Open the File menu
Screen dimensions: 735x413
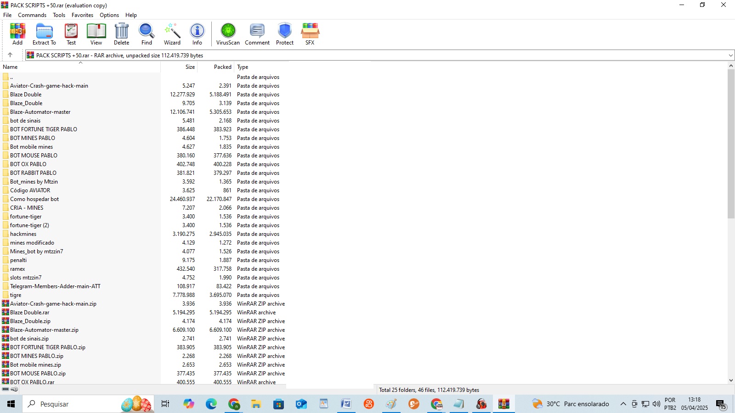point(7,15)
